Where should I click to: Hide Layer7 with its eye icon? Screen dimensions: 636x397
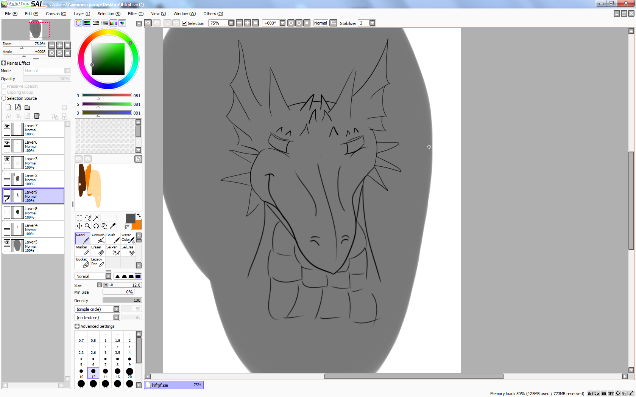coord(7,126)
